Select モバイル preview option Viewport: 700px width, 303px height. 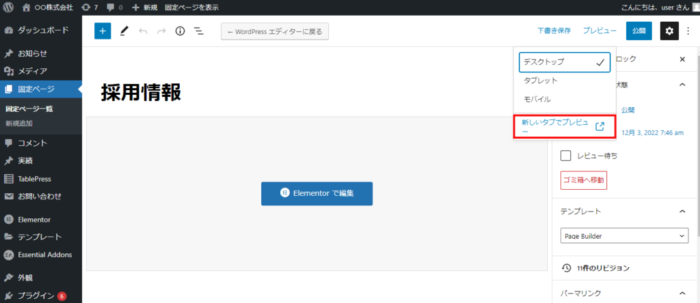pyautogui.click(x=537, y=99)
